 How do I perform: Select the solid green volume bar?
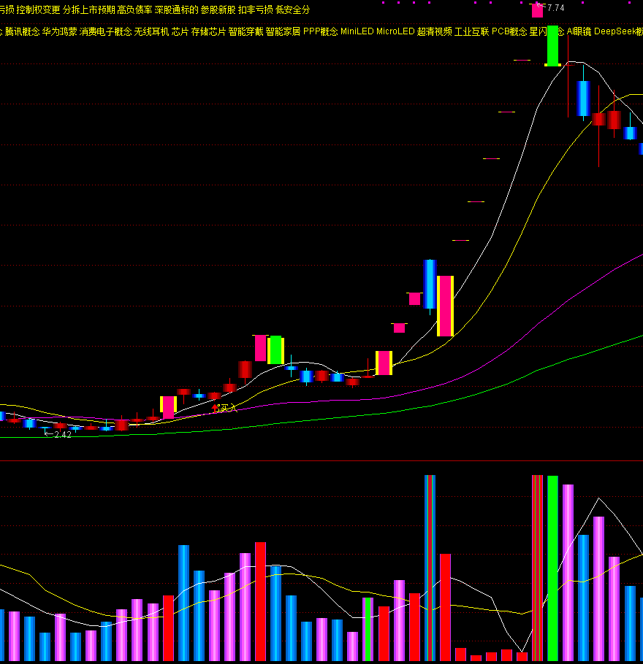552,568
